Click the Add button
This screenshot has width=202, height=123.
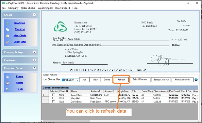[x=84, y=80]
